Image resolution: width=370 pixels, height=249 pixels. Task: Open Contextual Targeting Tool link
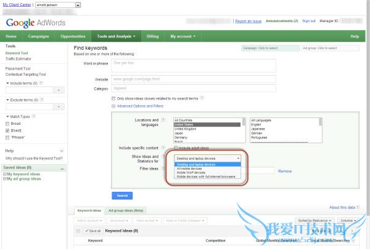click(25, 74)
